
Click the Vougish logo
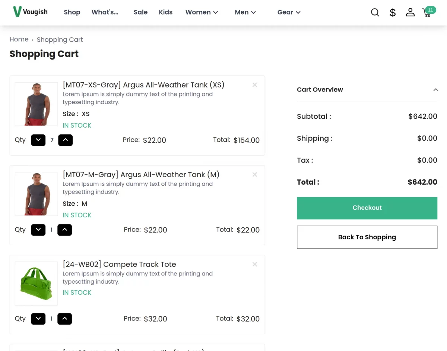[x=30, y=12]
